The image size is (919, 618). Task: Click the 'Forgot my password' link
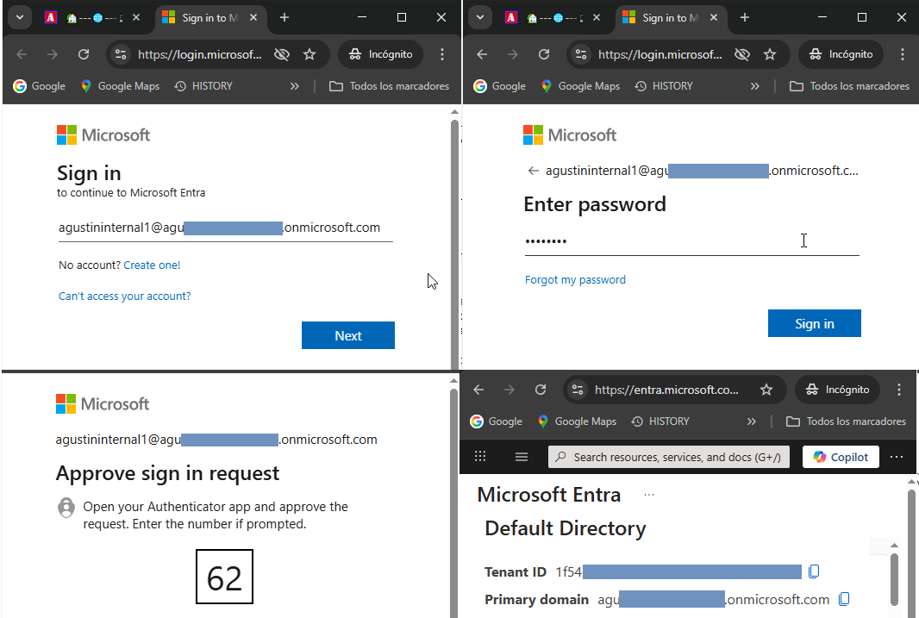(575, 279)
